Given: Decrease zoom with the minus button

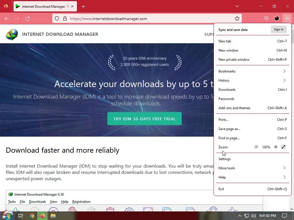Looking at the screenshot, I should (x=256, y=147).
